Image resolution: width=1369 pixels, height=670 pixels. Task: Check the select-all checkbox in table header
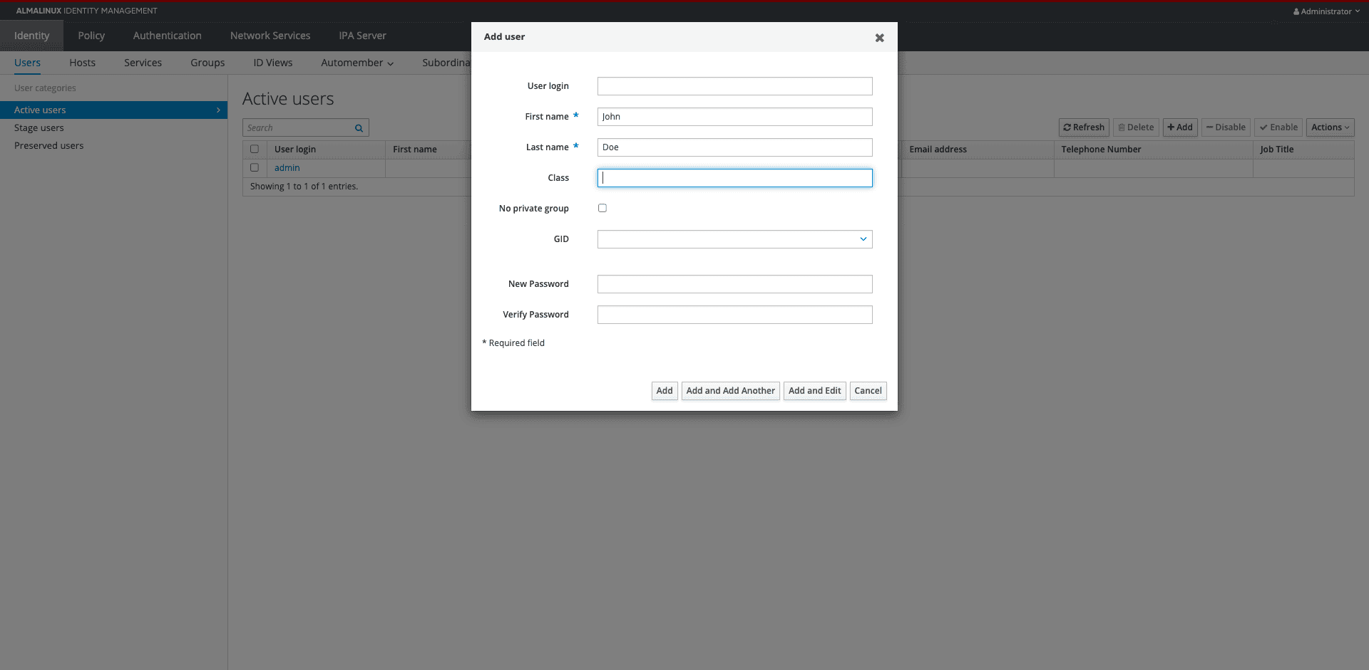click(x=255, y=149)
